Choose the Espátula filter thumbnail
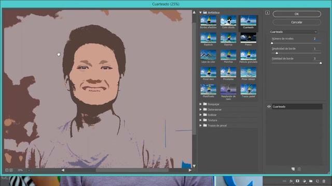The height and width of the screenshot is (186, 332). pyautogui.click(x=209, y=38)
